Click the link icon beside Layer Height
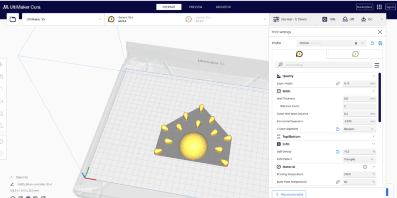The image size is (397, 198). [x=338, y=84]
